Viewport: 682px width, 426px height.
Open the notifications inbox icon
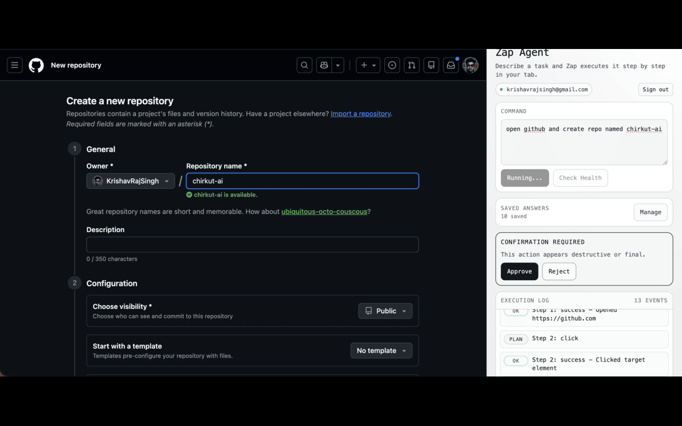pos(451,65)
